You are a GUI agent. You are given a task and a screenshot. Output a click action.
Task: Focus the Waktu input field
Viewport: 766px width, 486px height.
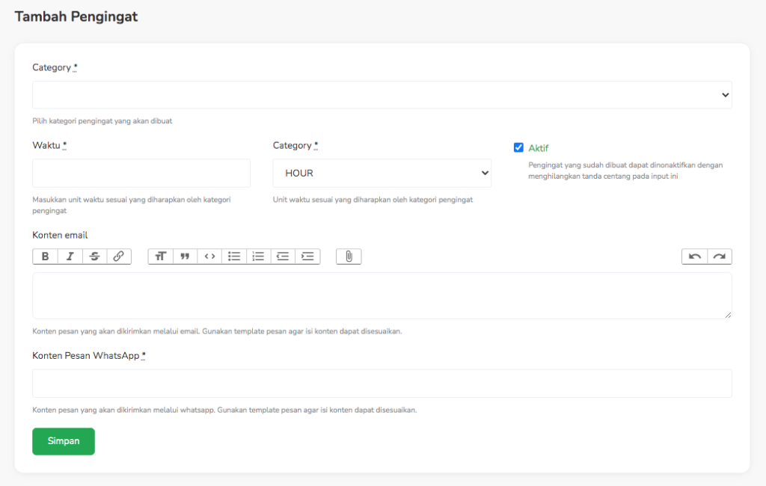[141, 173]
